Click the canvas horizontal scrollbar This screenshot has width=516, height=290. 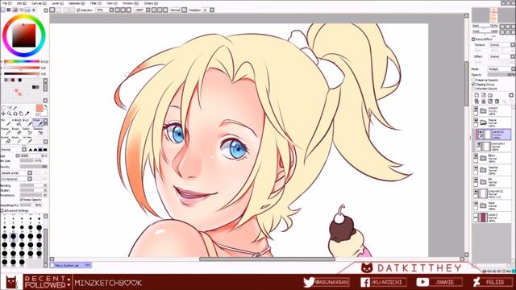[x=267, y=259]
